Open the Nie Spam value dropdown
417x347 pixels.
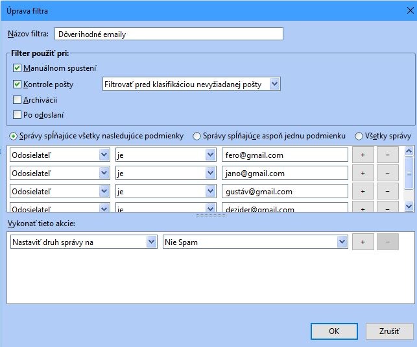coord(256,241)
